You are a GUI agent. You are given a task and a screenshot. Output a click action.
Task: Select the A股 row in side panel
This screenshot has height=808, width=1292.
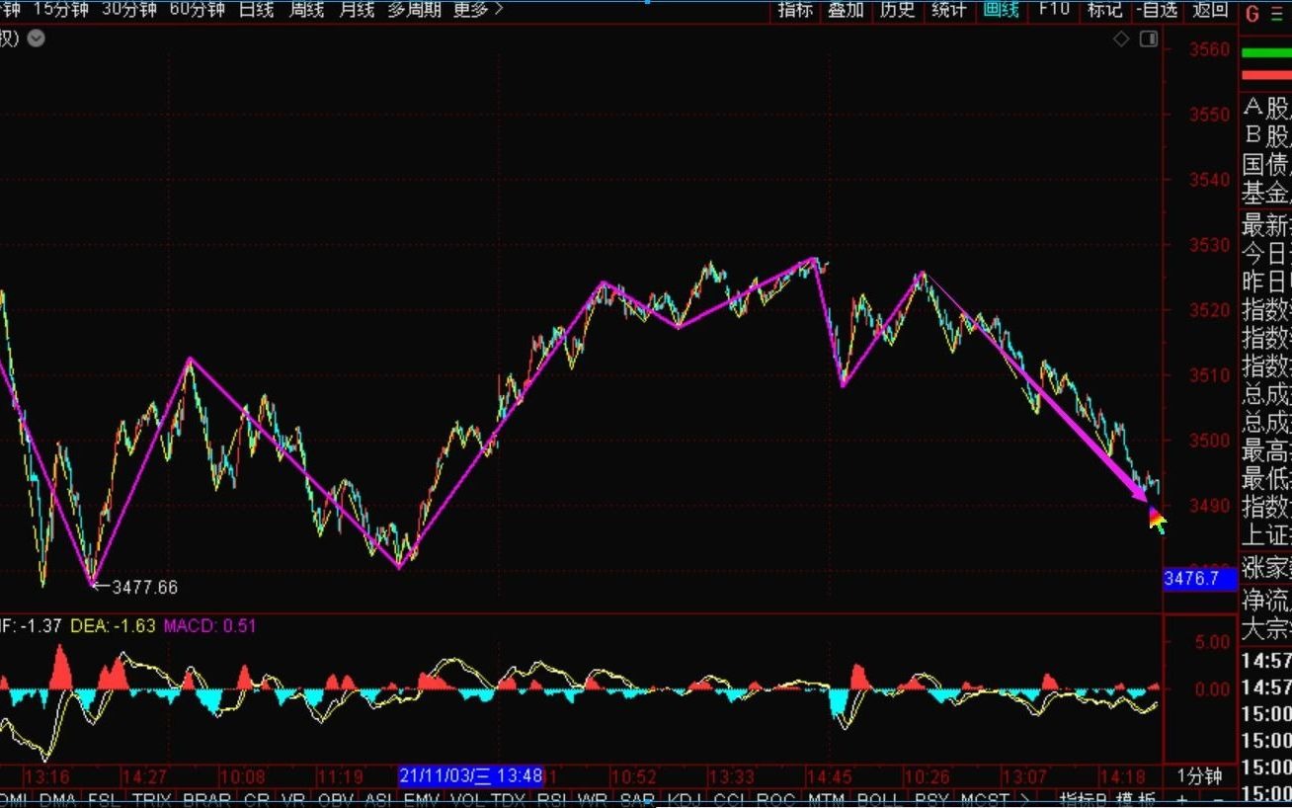pyautogui.click(x=1266, y=108)
